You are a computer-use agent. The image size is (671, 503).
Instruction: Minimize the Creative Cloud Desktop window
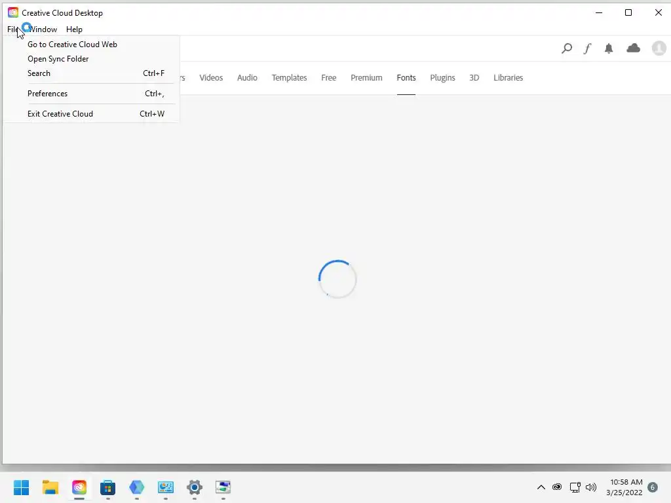tap(599, 12)
